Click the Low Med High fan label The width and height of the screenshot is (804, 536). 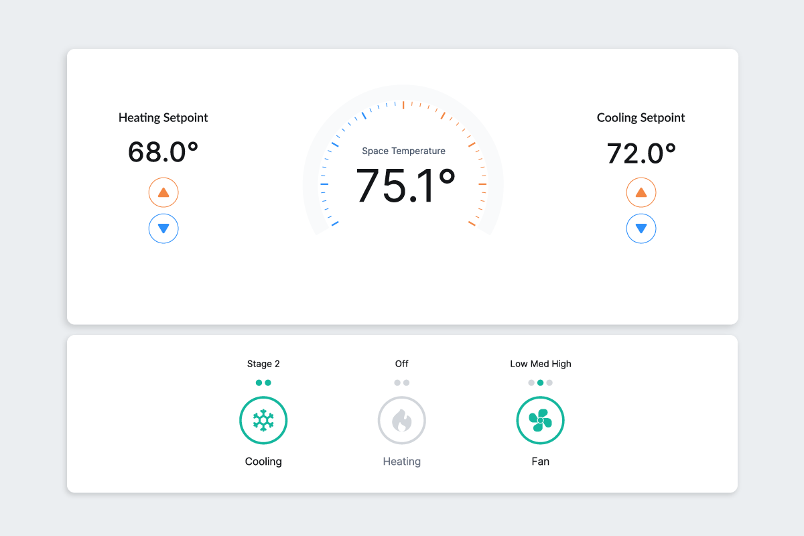[x=541, y=364]
